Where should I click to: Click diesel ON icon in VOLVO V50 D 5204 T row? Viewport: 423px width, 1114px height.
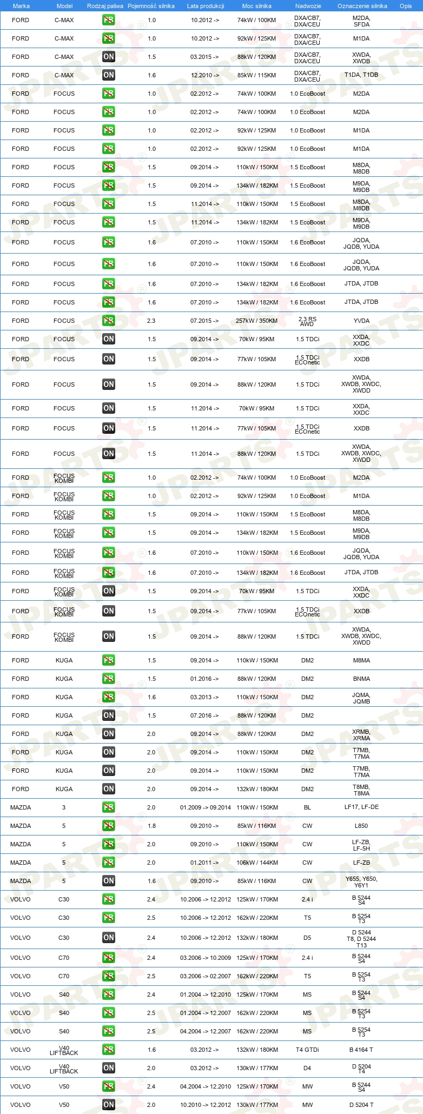point(109,1105)
